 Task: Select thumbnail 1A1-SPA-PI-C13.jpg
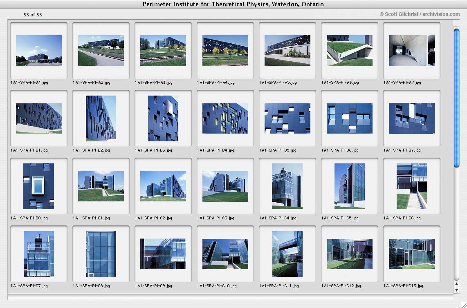[412, 254]
